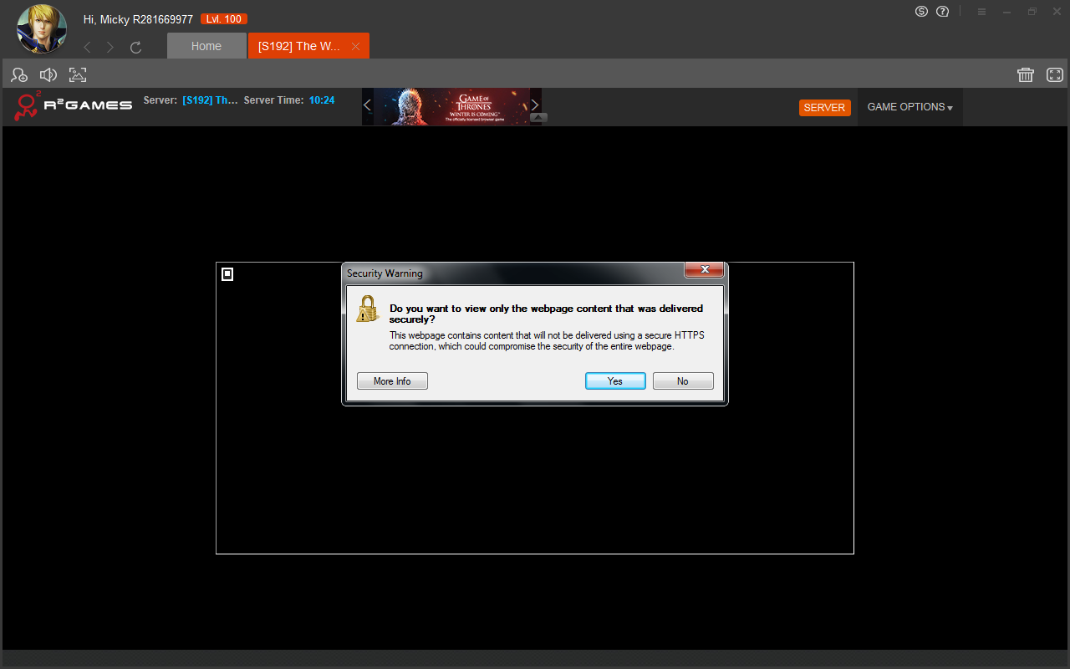Open the recharge coin icon
This screenshot has height=669, width=1070.
click(x=921, y=12)
